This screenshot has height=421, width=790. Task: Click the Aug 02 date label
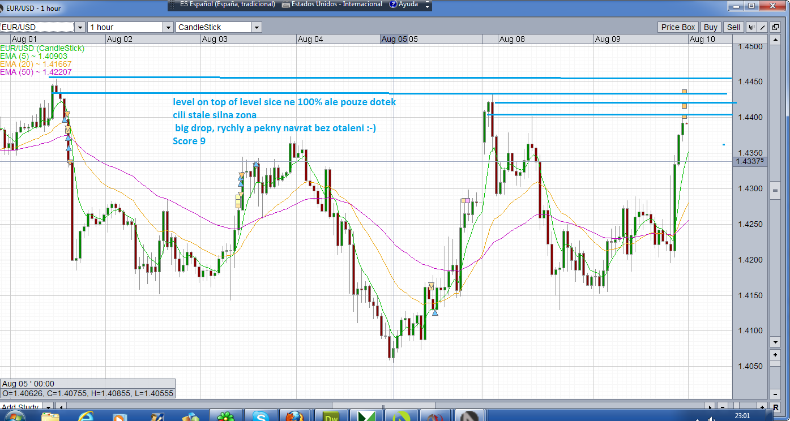119,39
